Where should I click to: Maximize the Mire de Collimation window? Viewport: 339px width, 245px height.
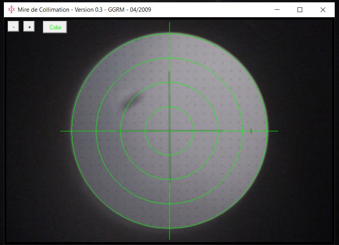pos(300,10)
